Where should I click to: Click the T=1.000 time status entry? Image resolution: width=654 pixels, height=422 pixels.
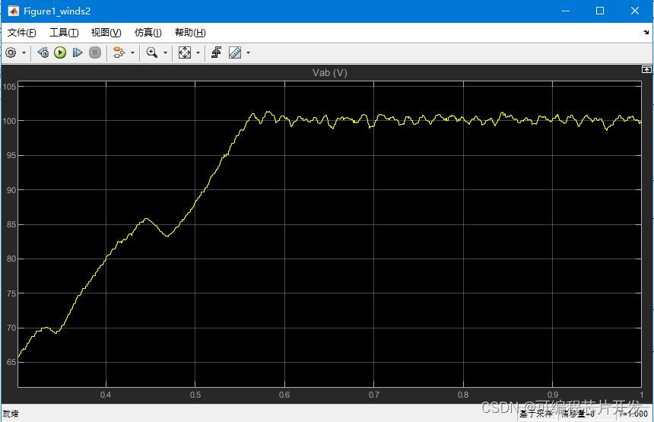pyautogui.click(x=633, y=414)
